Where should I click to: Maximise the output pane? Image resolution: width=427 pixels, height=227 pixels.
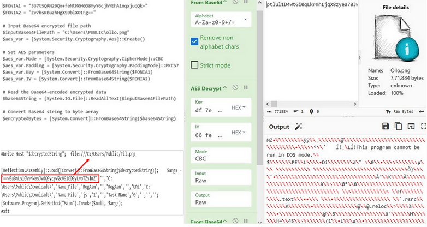pyautogui.click(x=424, y=126)
